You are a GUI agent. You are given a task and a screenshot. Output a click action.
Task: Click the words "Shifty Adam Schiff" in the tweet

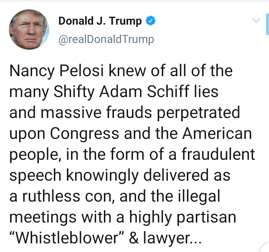click(x=121, y=91)
